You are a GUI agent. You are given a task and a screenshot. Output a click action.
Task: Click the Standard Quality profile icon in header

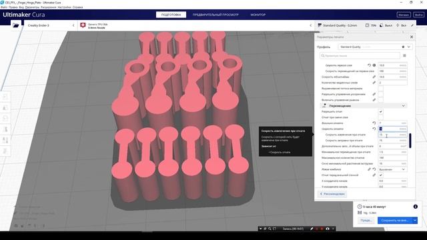tap(320, 25)
